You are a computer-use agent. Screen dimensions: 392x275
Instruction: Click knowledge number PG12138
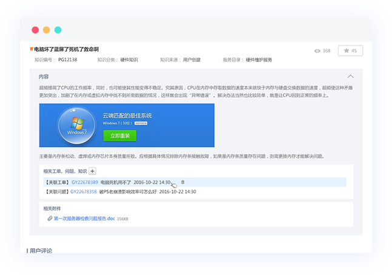(67, 59)
